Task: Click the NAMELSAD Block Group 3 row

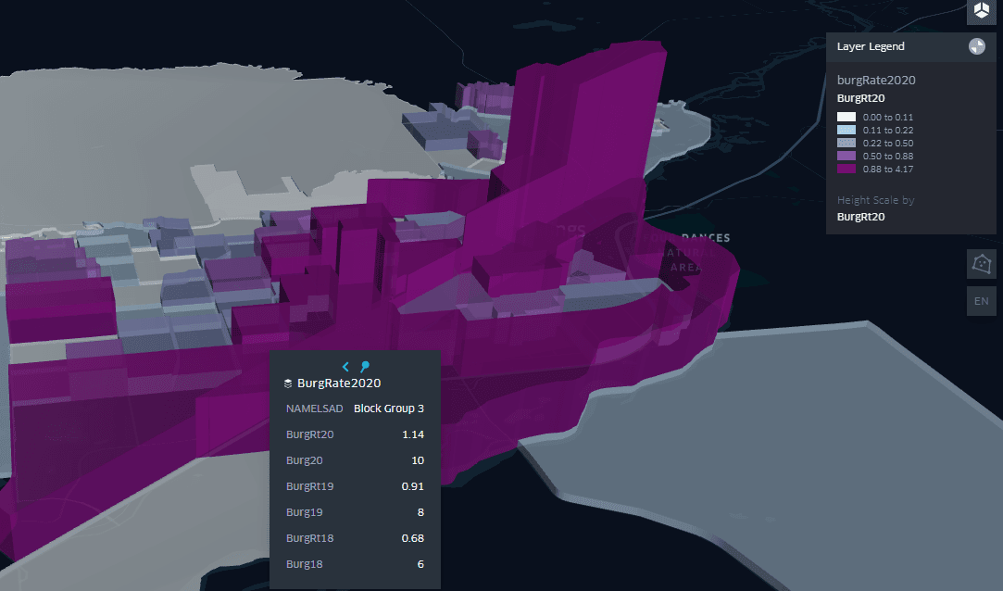Action: pos(355,409)
